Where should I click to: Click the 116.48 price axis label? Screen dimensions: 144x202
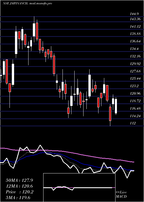tap(135, 108)
